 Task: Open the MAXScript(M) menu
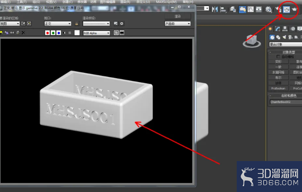pos(166,2)
